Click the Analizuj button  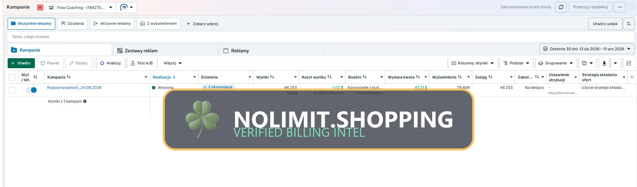tap(110, 63)
